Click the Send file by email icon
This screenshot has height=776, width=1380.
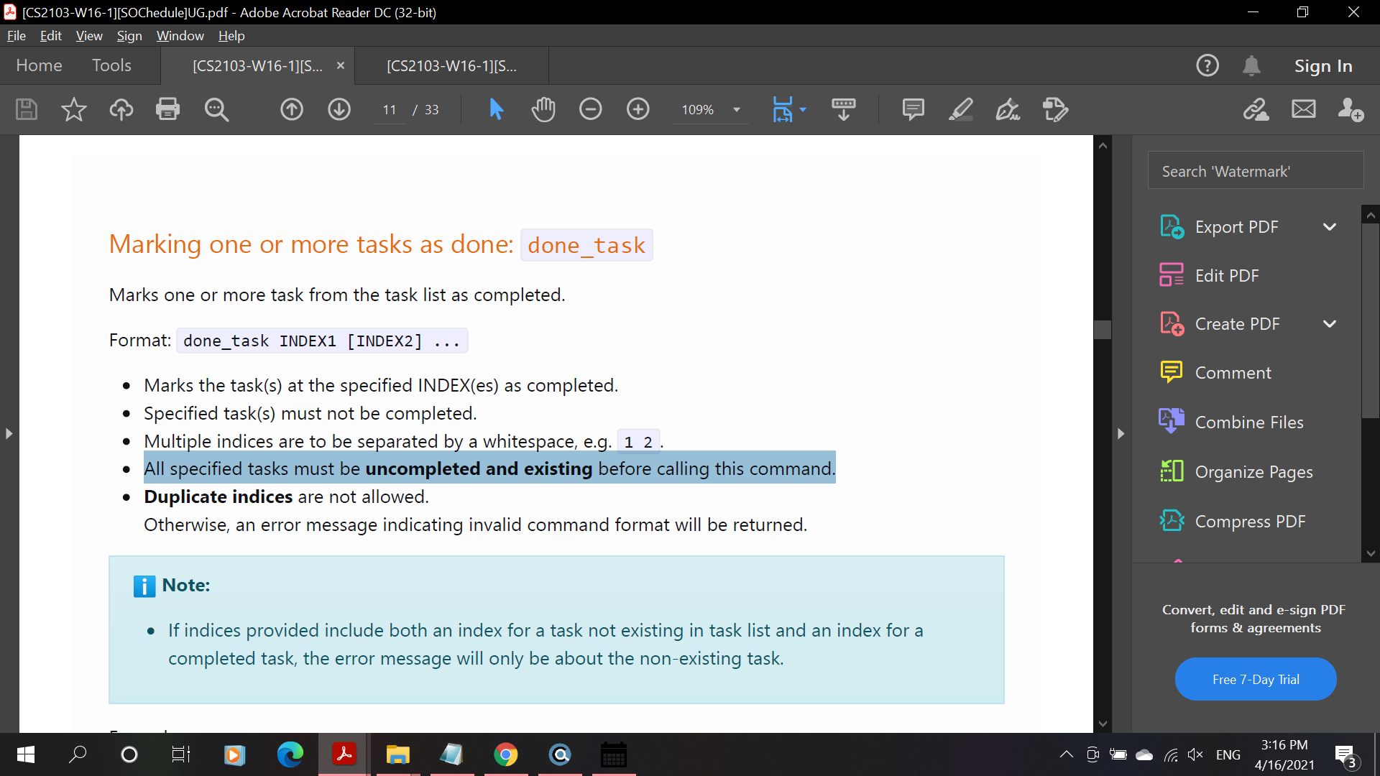1303,109
